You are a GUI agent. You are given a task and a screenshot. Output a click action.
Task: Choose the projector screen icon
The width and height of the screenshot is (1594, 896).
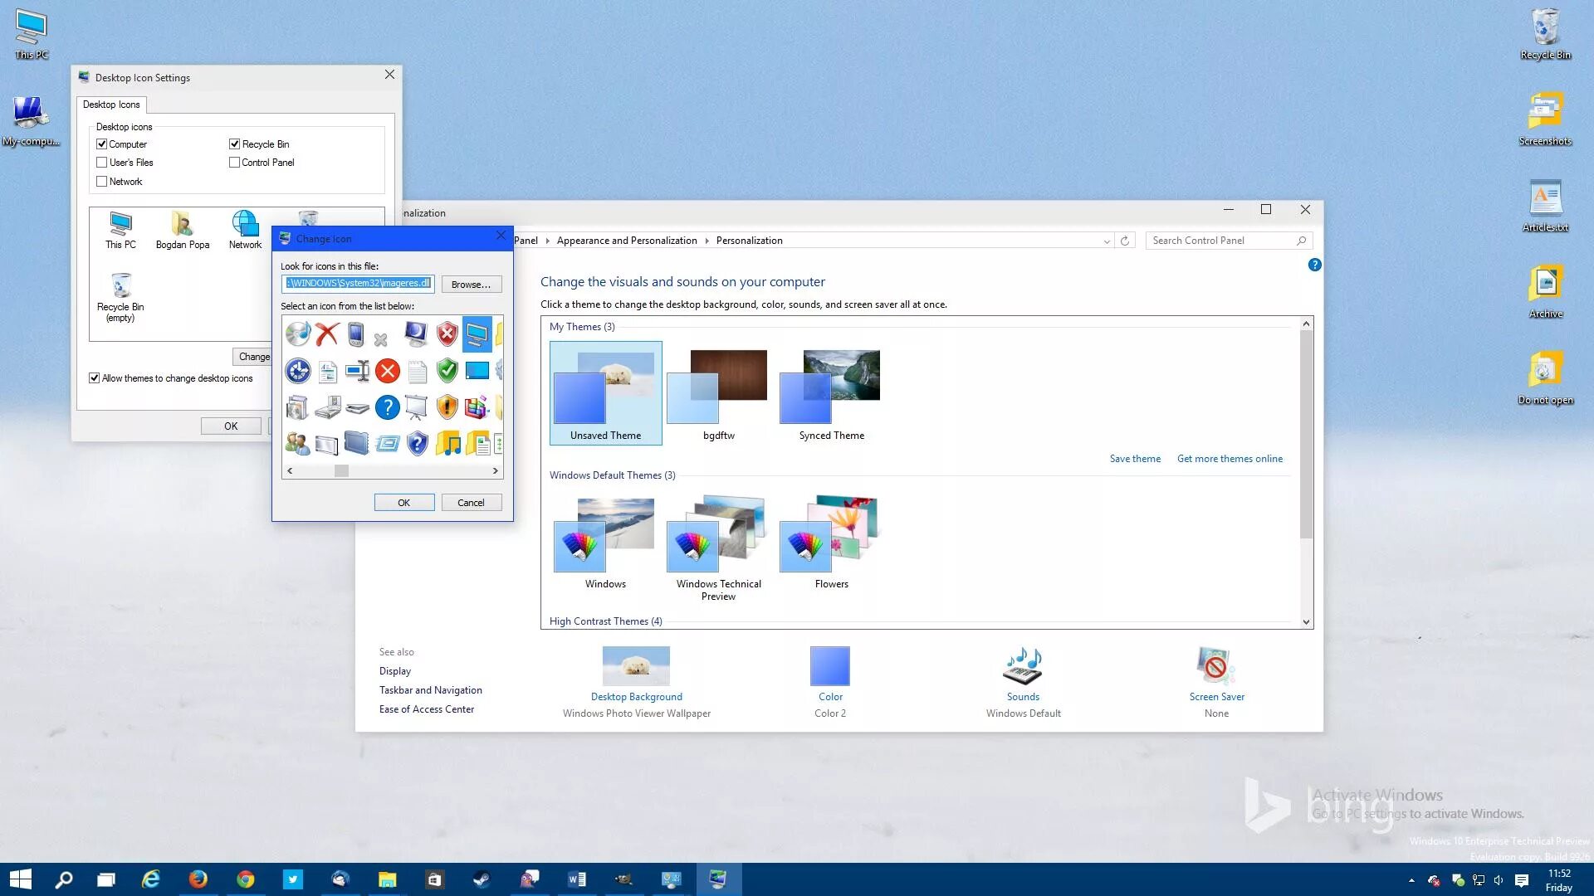(x=417, y=407)
